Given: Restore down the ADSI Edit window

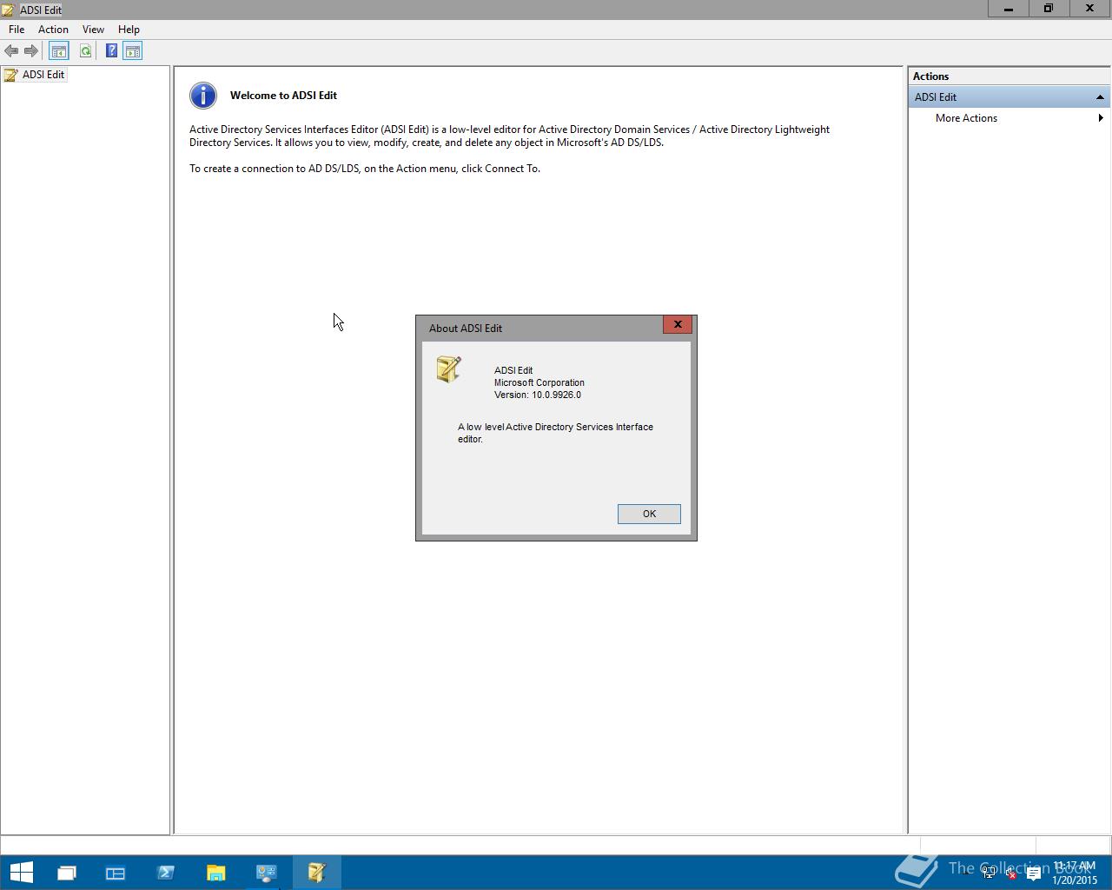Looking at the screenshot, I should tap(1049, 9).
